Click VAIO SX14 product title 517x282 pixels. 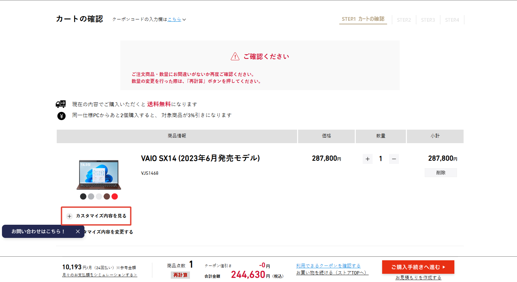click(200, 158)
